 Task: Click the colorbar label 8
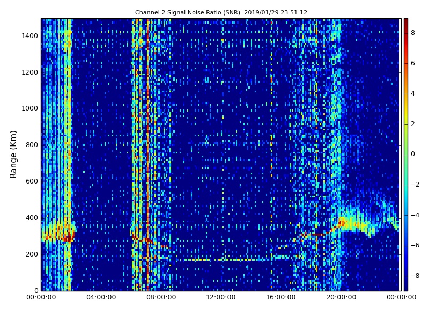413,33
